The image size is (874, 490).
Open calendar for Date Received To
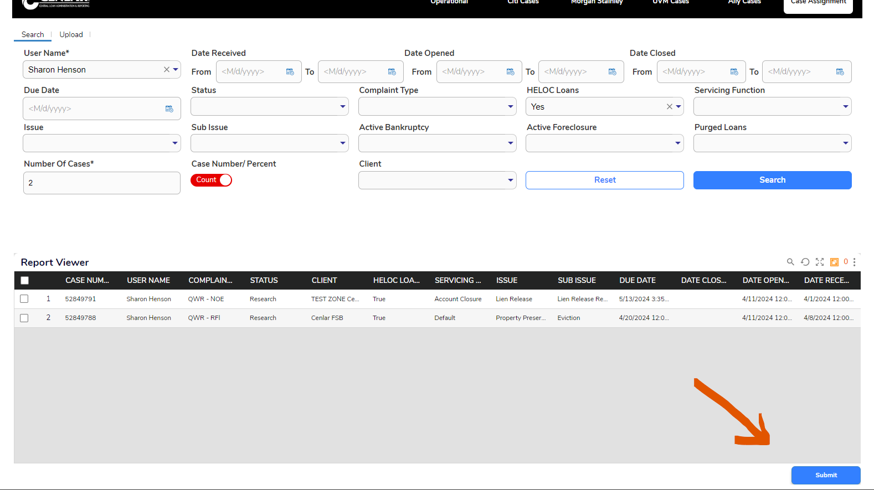(x=392, y=72)
